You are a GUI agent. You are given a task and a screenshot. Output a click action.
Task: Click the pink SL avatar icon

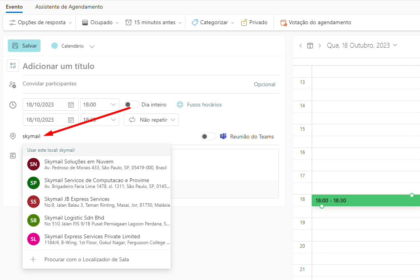[34, 239]
